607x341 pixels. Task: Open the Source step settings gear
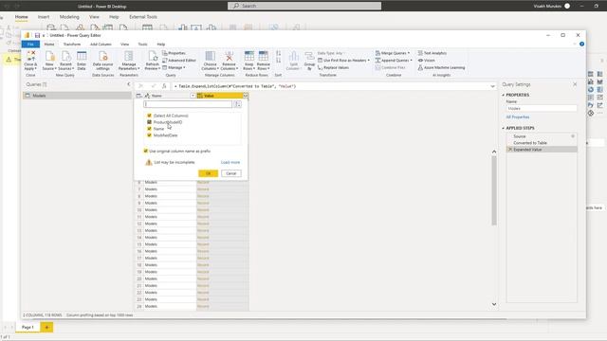(x=573, y=136)
